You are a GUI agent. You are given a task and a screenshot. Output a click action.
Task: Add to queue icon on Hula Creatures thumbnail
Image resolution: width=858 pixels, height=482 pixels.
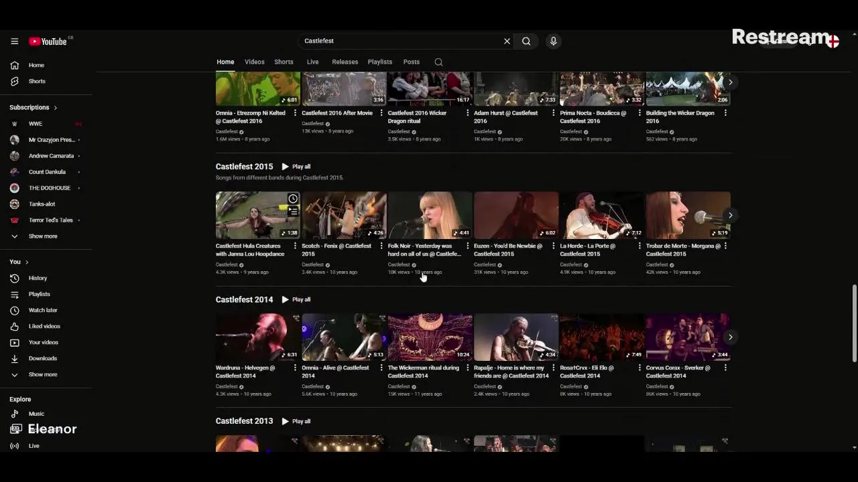(293, 212)
